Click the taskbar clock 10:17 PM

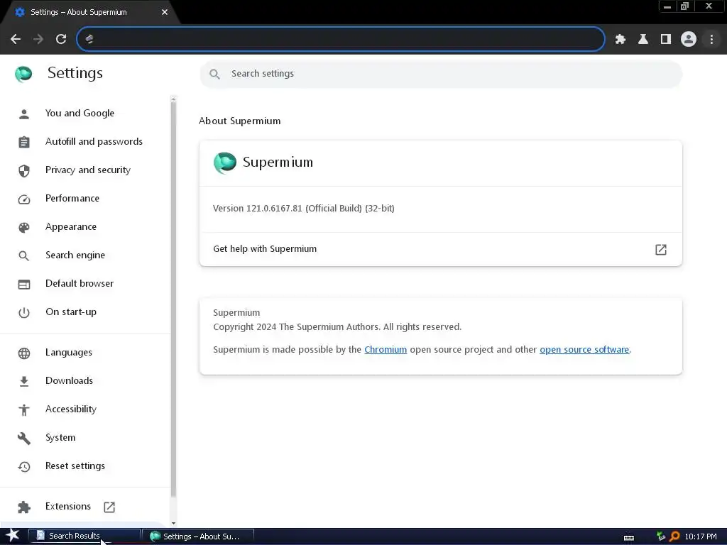tap(701, 536)
